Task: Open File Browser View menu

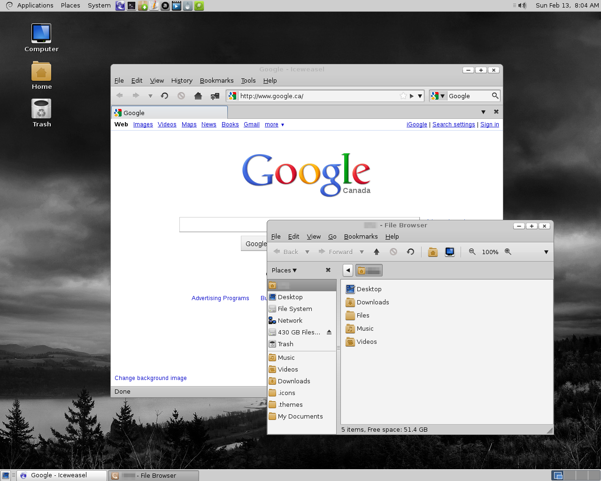Action: 314,237
